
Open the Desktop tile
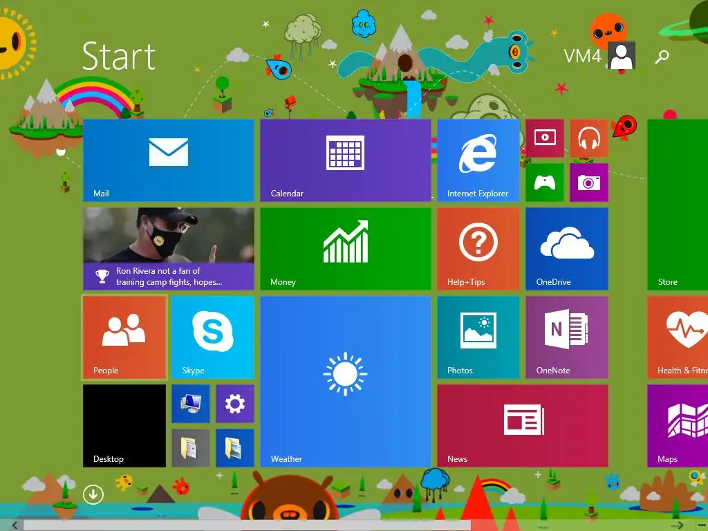(x=124, y=426)
